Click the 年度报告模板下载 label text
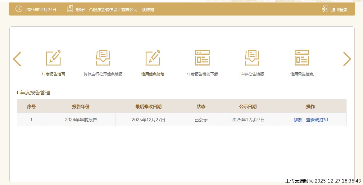 (202, 74)
